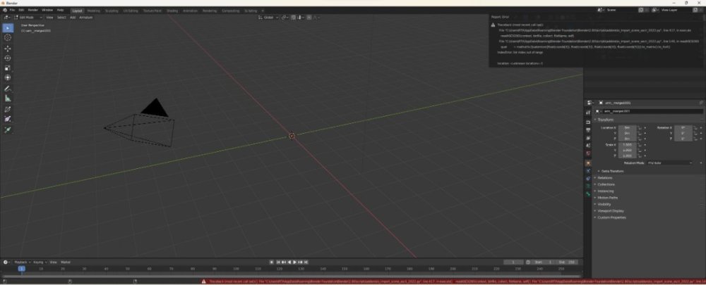Click the Scale X value field
The height and width of the screenshot is (285, 706).
tap(627, 145)
